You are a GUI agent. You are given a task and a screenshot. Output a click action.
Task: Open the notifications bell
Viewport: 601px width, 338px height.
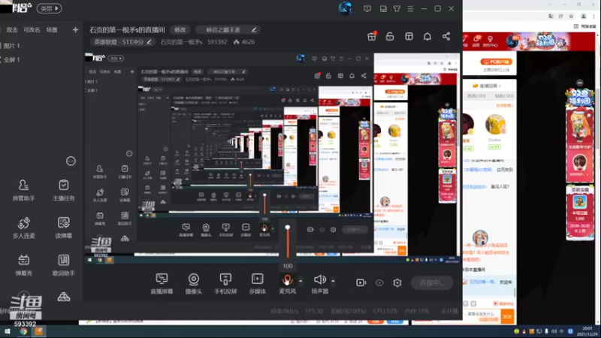coord(427,36)
